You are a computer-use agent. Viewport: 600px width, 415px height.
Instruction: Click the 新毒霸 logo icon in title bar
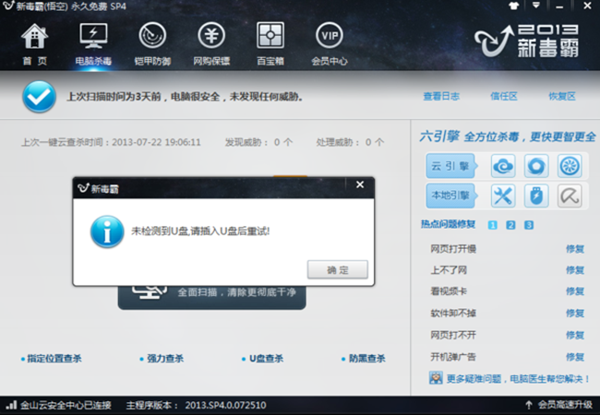click(x=7, y=6)
